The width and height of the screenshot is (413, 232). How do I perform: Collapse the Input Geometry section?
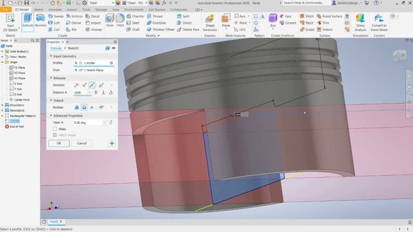click(x=51, y=56)
